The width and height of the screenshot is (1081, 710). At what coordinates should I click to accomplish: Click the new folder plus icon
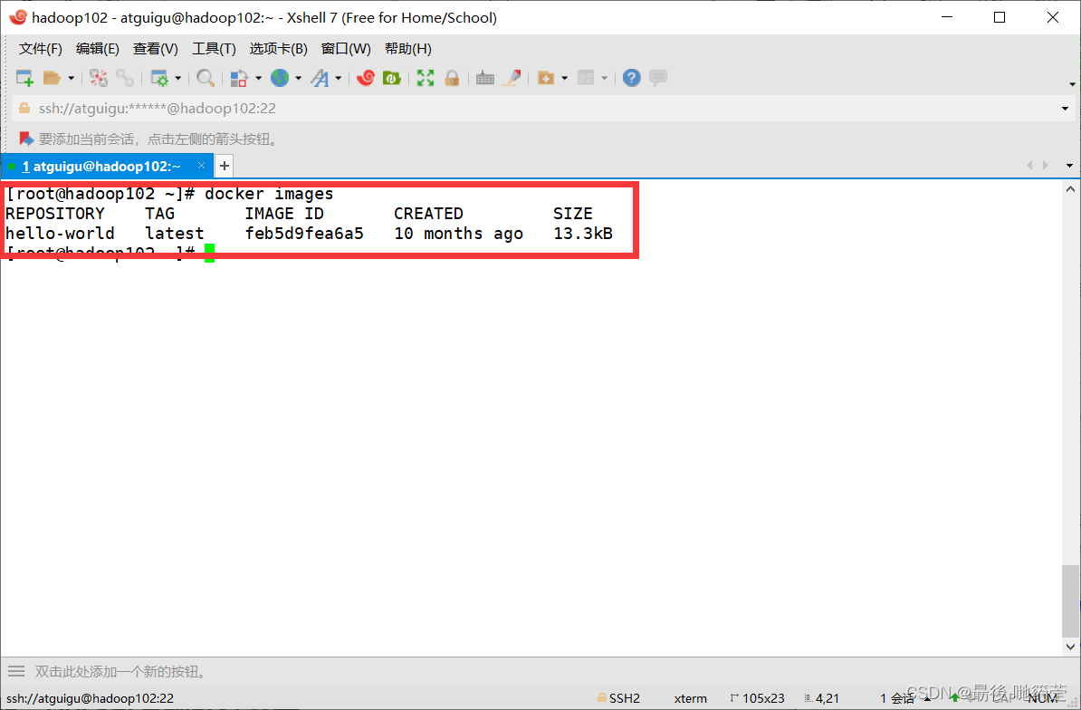point(546,78)
